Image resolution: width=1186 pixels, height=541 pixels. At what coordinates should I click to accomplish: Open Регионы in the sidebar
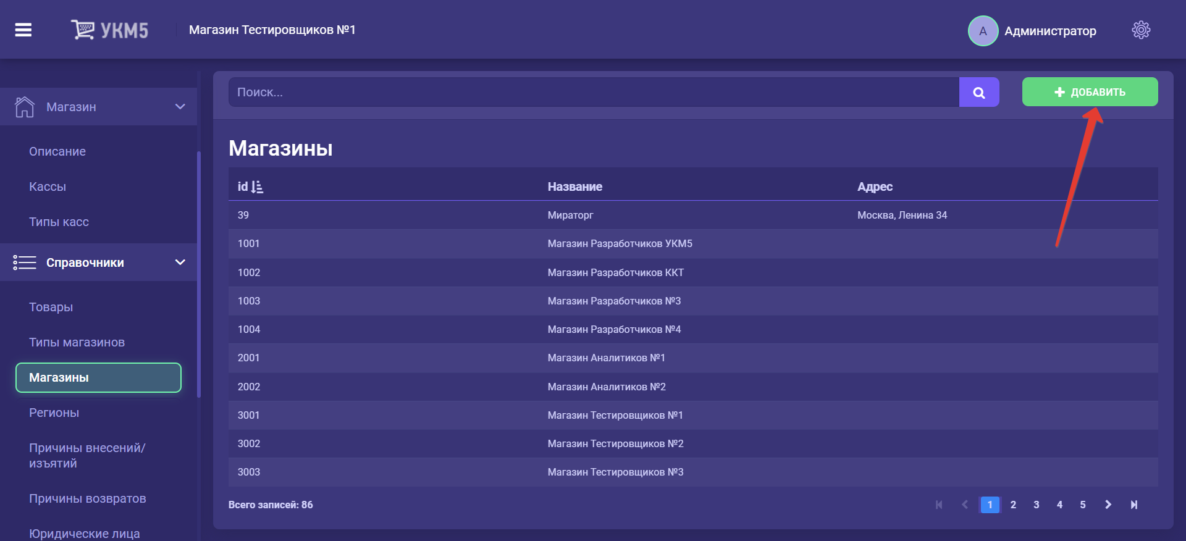coord(54,413)
